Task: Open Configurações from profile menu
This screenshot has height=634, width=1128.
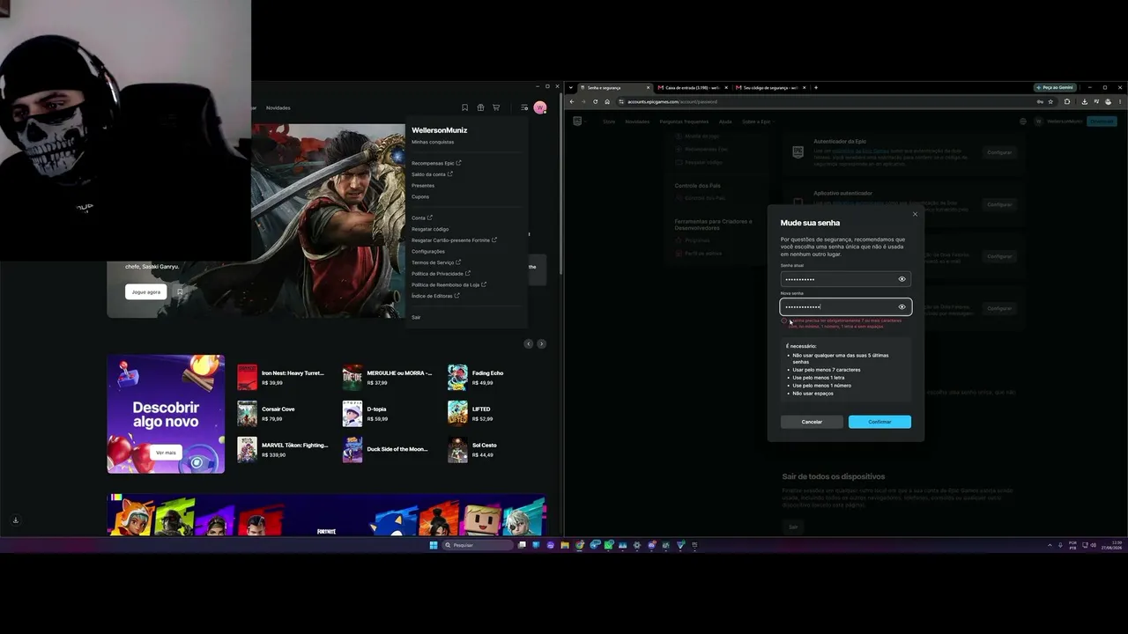Action: [x=428, y=251]
